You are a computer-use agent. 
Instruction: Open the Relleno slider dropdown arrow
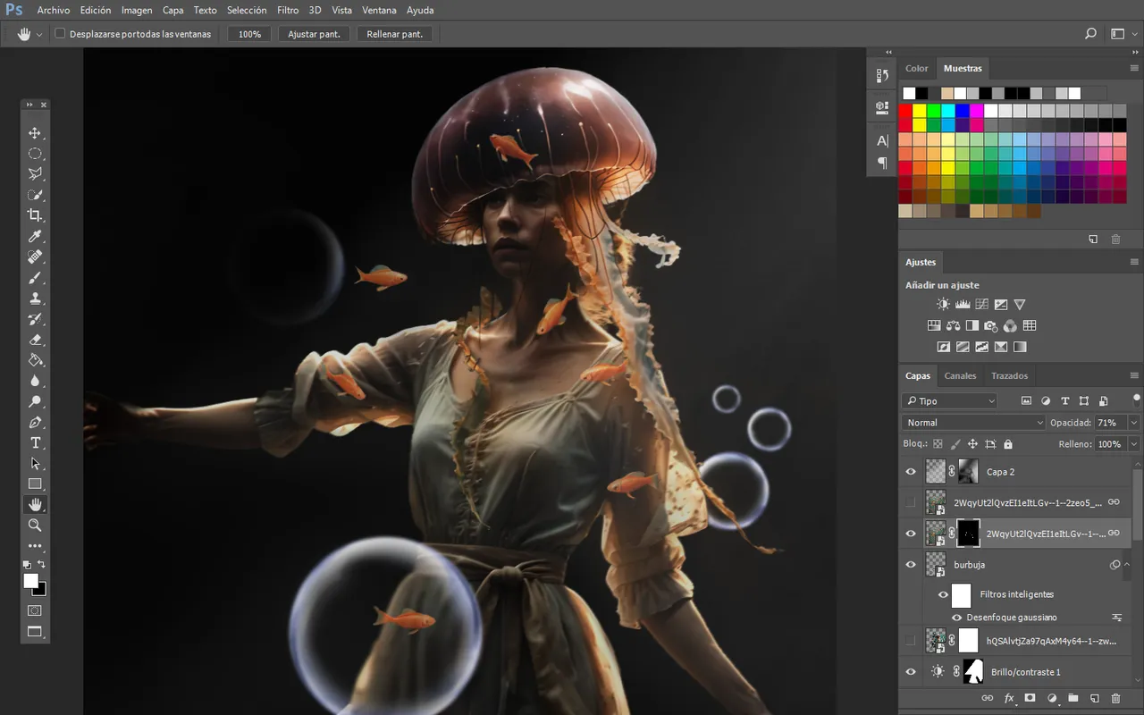point(1134,444)
